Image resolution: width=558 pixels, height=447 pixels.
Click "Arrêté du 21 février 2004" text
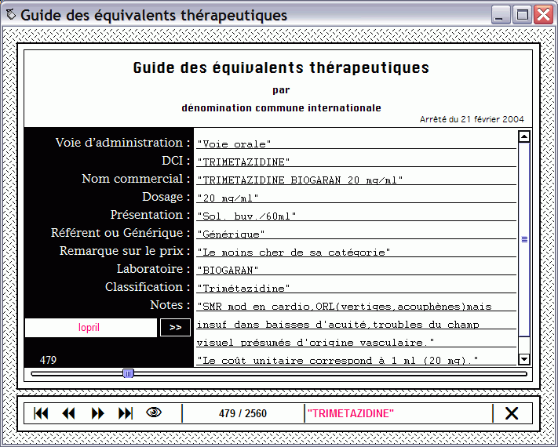coord(472,119)
